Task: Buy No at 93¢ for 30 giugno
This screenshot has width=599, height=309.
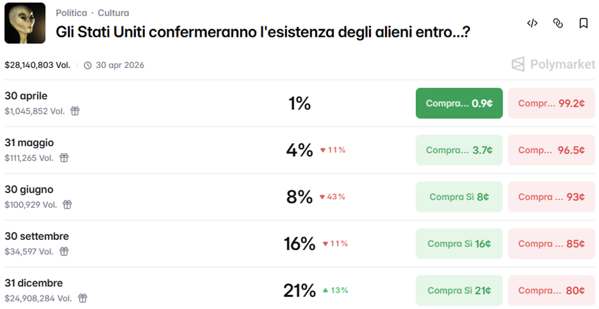Action: (551, 197)
